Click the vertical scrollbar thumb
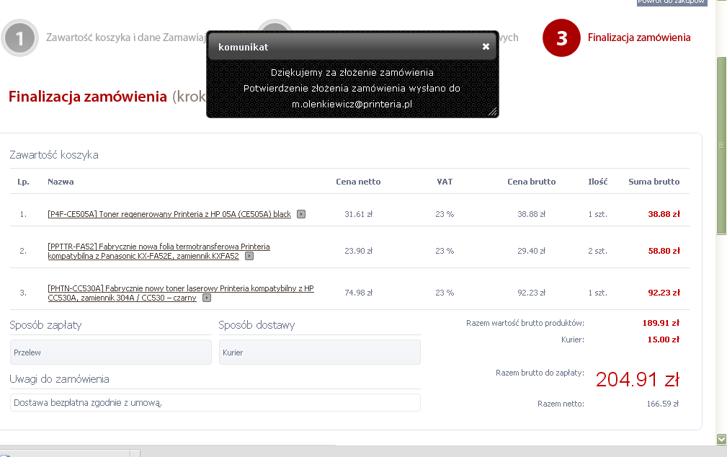The image size is (727, 457). point(721,145)
